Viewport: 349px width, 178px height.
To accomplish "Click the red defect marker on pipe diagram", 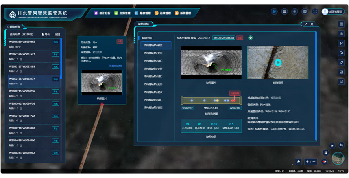I will pyautogui.click(x=233, y=101).
